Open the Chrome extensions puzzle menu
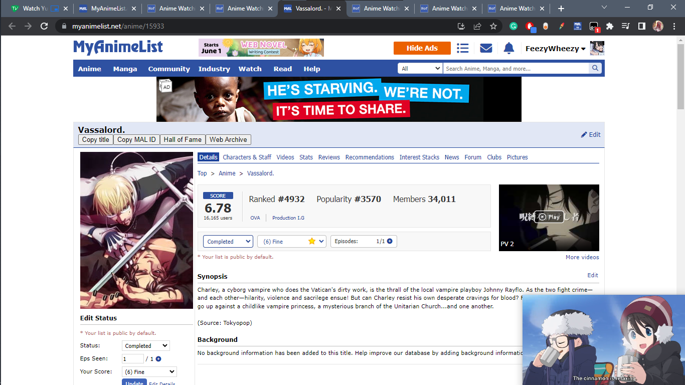The width and height of the screenshot is (685, 385). [610, 26]
